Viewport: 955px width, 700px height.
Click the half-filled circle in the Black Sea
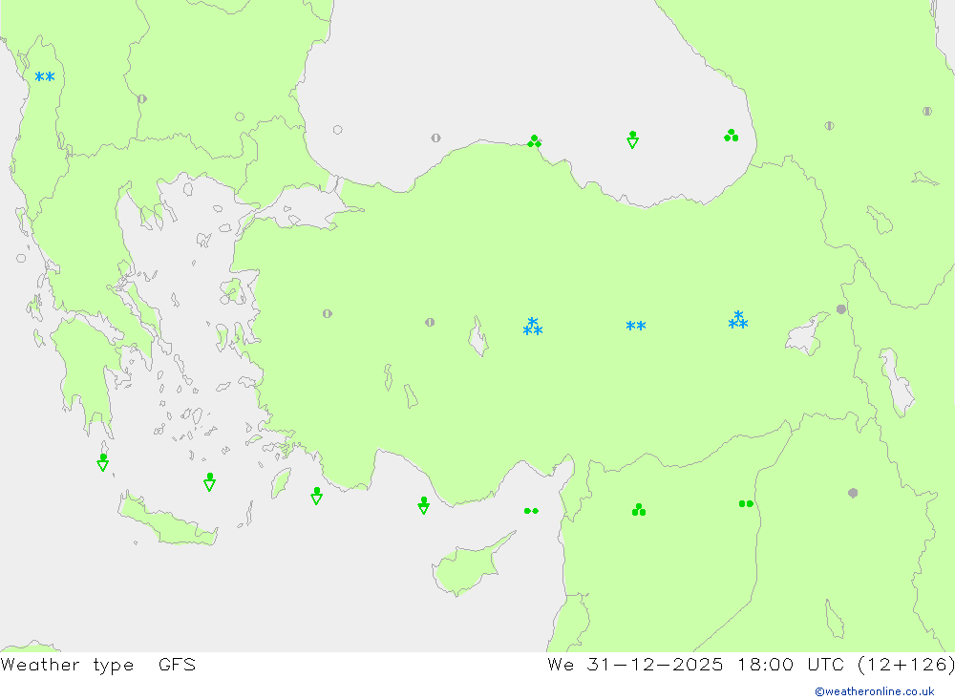[435, 138]
